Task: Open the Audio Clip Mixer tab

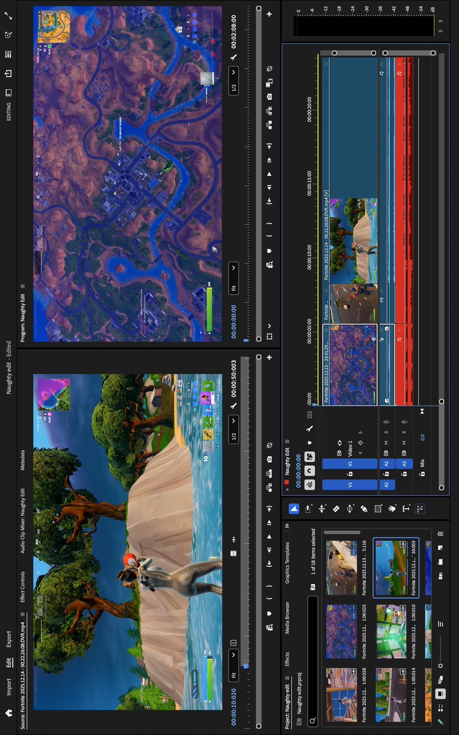Action: 23,520
